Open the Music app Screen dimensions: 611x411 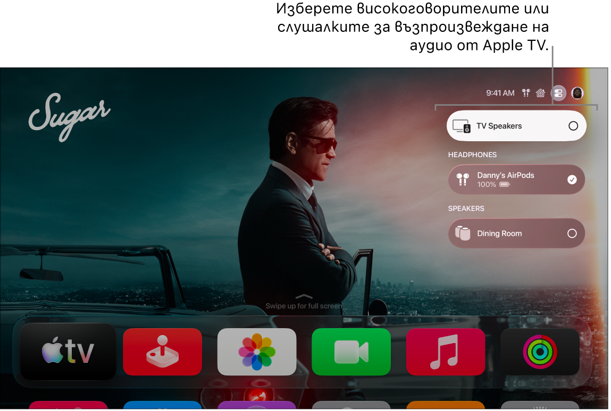coord(446,352)
